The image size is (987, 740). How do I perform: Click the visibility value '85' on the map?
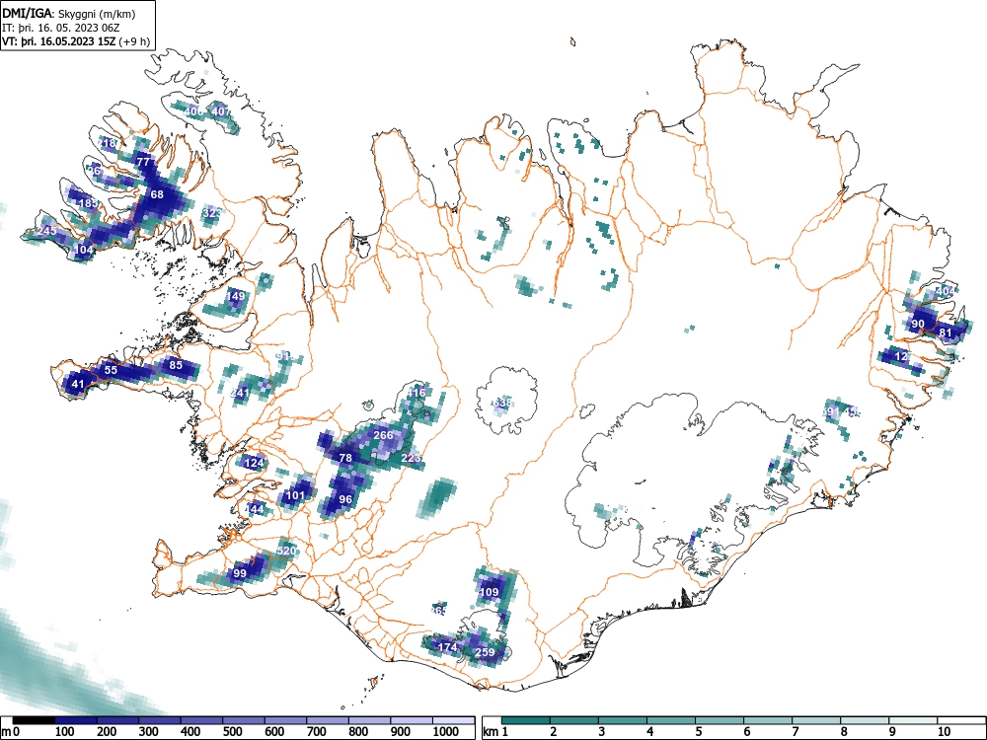click(176, 365)
